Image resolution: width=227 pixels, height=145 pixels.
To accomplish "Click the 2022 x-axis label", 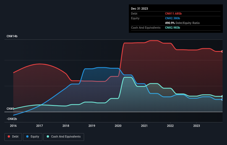I will [170, 126].
